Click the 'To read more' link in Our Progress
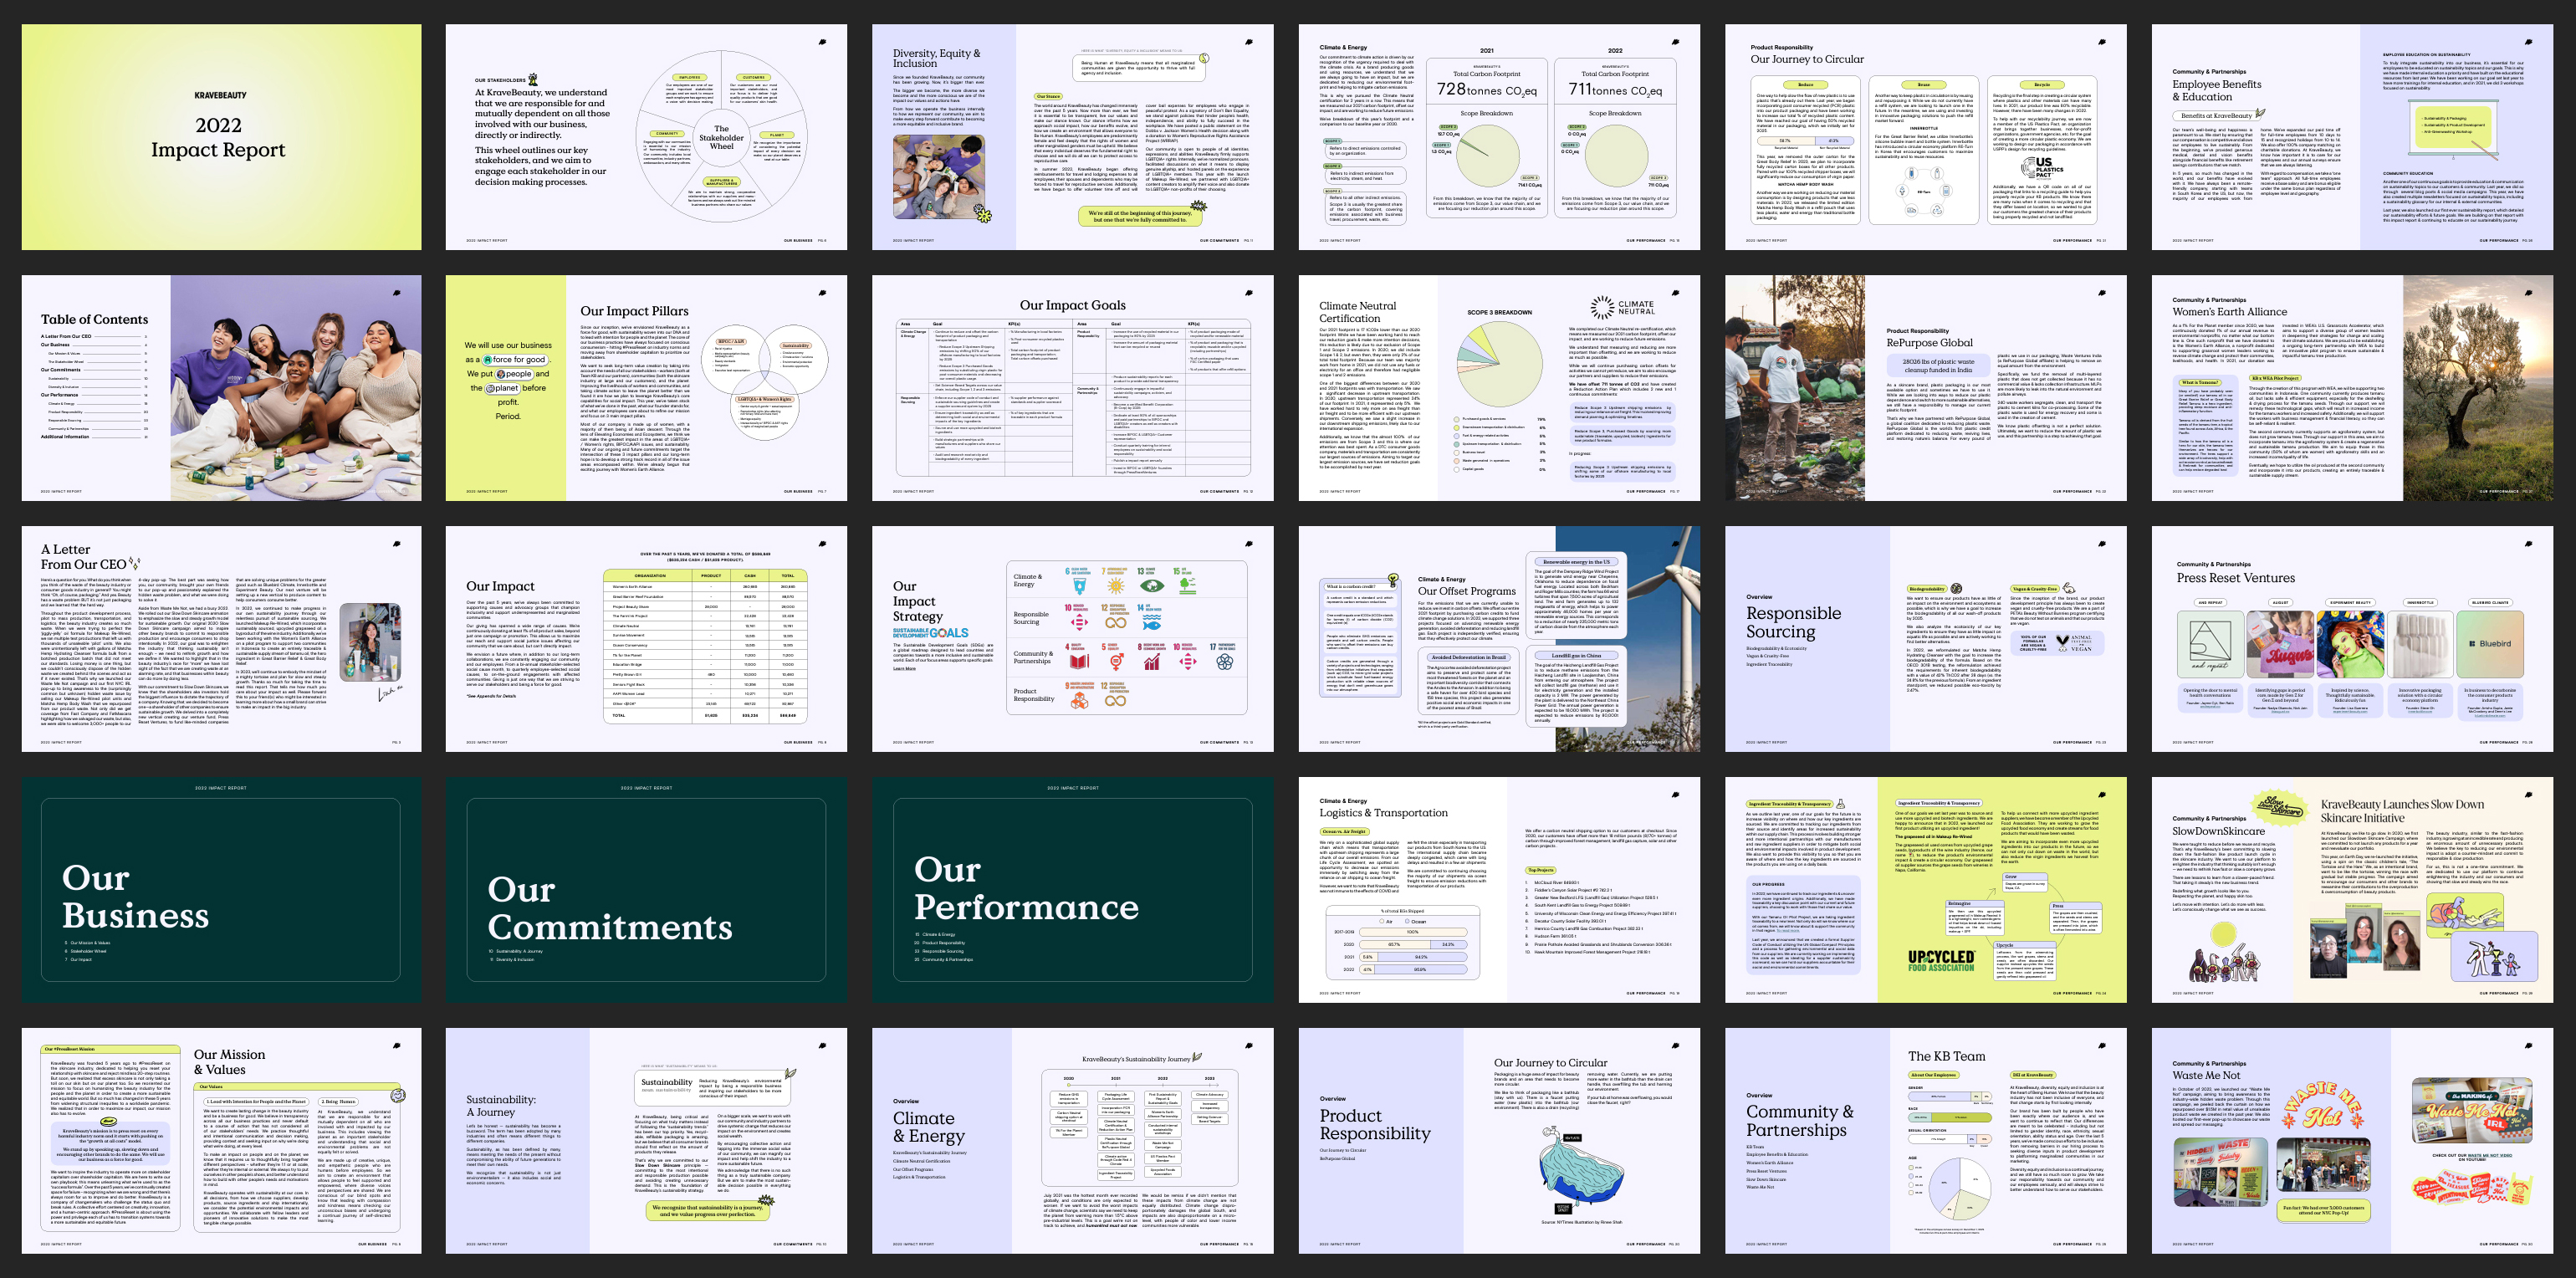This screenshot has height=1278, width=2576. [x=1788, y=931]
